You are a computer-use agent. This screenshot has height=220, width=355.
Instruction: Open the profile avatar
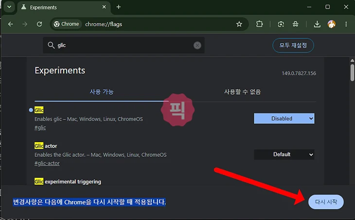point(332,24)
